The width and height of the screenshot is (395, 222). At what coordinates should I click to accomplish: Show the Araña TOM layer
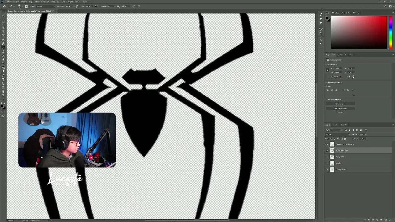[x=327, y=157]
